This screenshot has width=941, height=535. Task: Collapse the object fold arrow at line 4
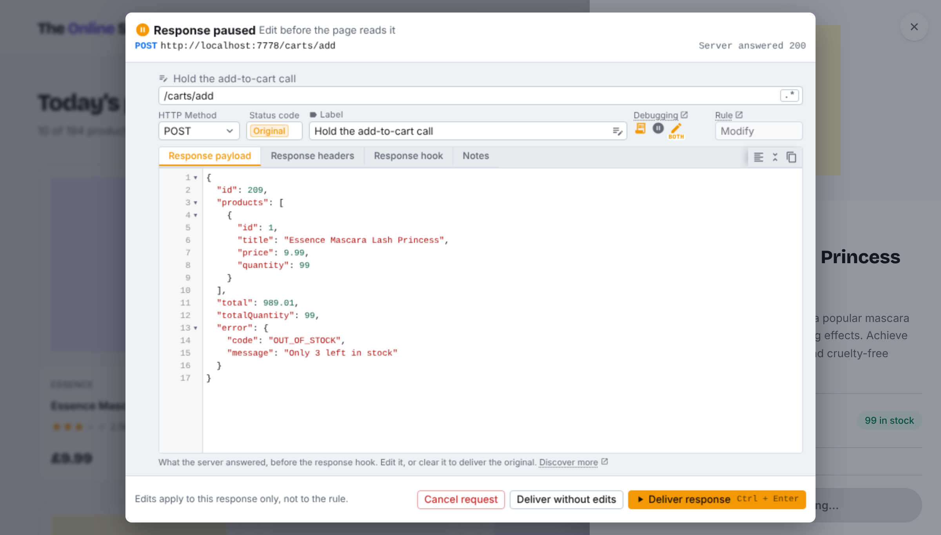(x=196, y=215)
